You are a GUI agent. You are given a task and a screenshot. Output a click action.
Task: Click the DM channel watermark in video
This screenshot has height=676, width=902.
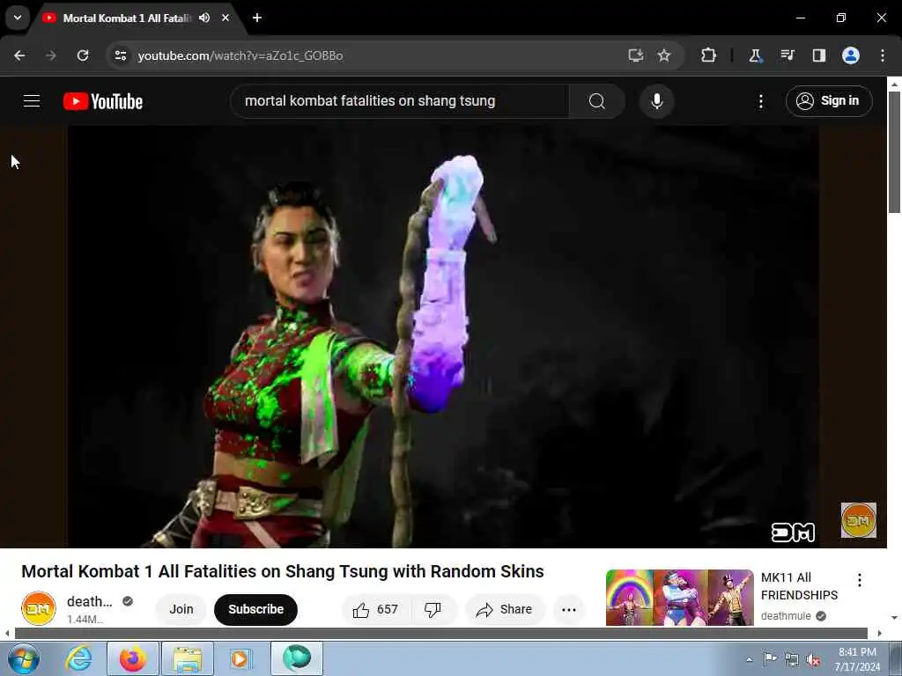click(x=858, y=520)
